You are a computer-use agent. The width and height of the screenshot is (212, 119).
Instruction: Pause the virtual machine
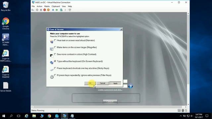(x=53, y=10)
